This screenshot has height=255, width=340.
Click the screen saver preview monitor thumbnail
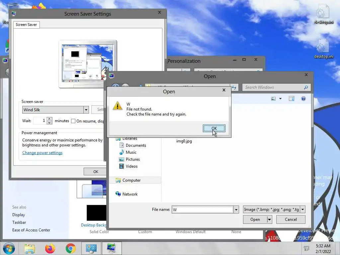pyautogui.click(x=88, y=64)
